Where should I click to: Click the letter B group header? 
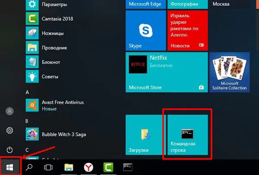(27, 121)
